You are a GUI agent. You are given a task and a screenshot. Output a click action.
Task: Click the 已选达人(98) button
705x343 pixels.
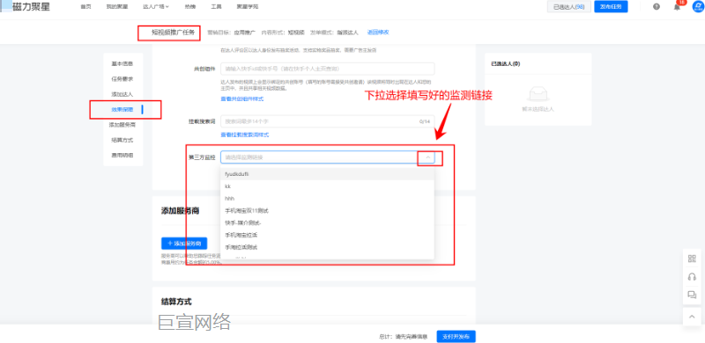(568, 7)
